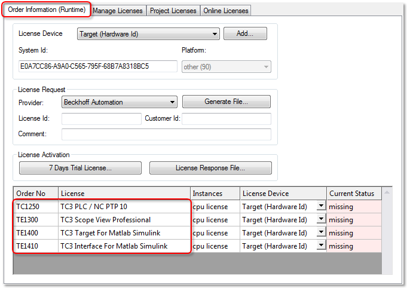Click cpu license cell in TE1410 row

(x=215, y=246)
